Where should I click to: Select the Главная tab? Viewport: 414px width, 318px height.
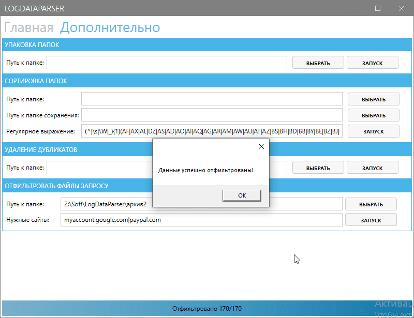tap(30, 27)
